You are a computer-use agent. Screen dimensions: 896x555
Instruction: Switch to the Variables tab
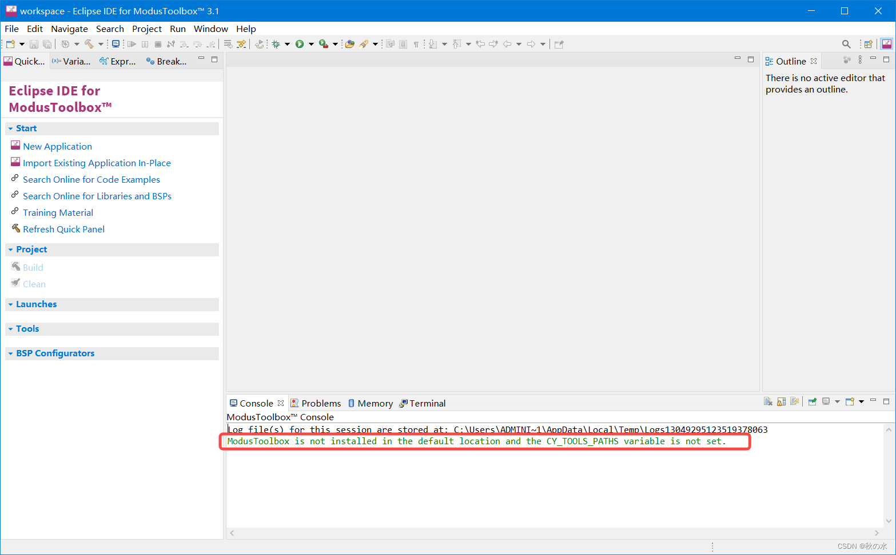[71, 61]
